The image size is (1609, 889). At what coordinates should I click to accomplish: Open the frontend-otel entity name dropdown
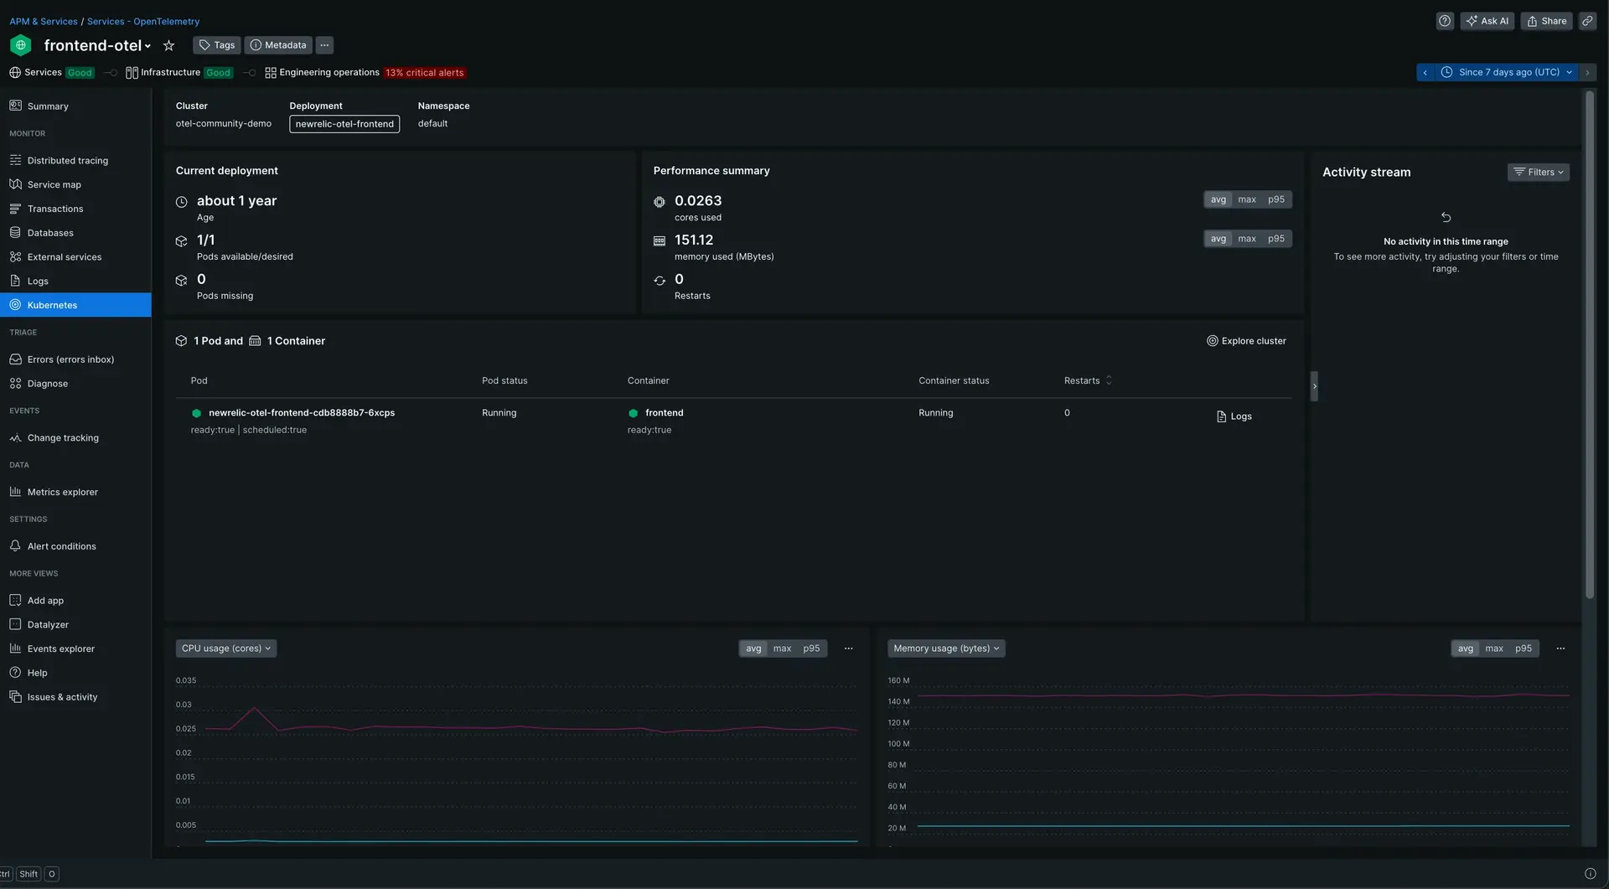[97, 45]
